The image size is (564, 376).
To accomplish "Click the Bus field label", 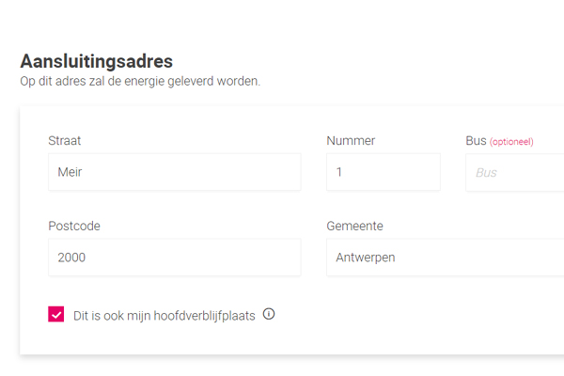I will (x=476, y=140).
